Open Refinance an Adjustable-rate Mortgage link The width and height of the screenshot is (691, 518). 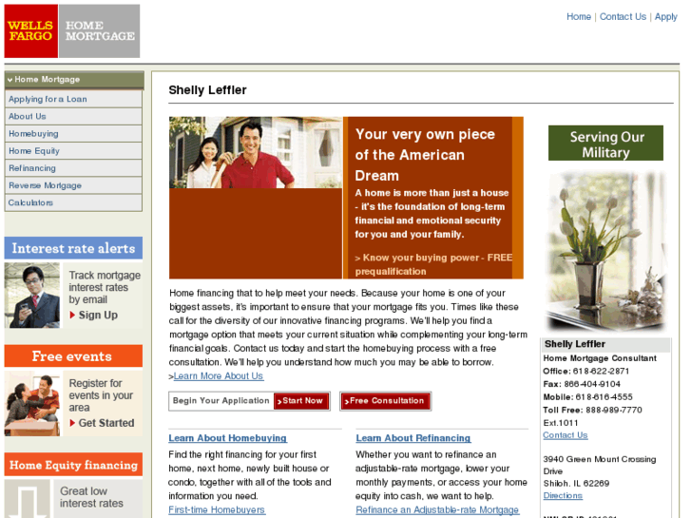pos(437,510)
